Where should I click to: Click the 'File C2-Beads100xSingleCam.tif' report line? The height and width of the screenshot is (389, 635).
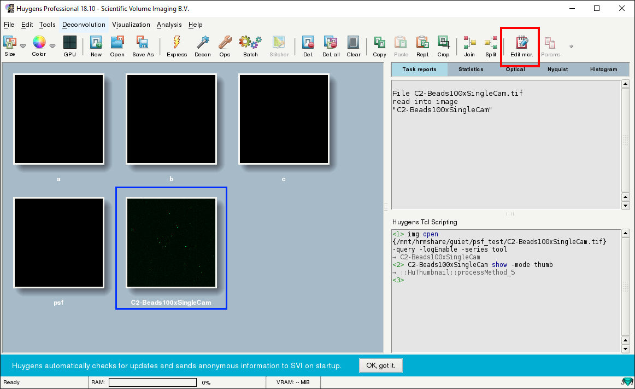[457, 93]
